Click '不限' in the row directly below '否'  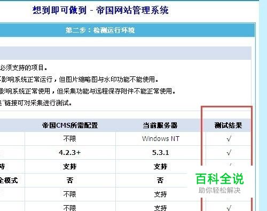coord(70,194)
